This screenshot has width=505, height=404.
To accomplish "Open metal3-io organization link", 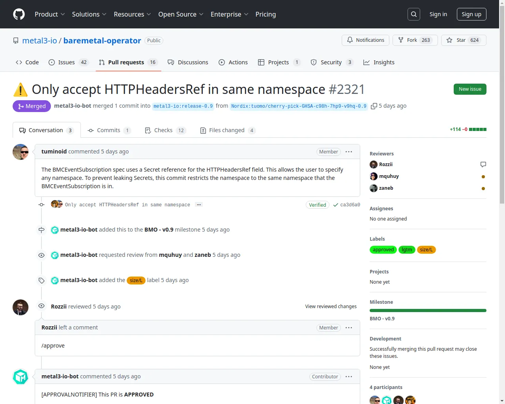I will [x=39, y=41].
